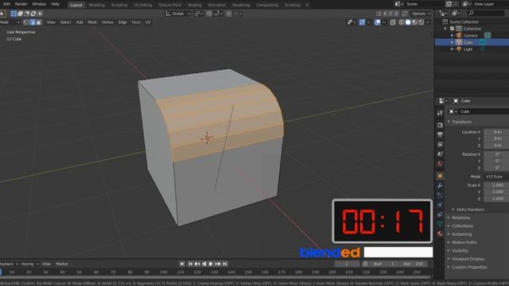This screenshot has width=509, height=286.
Task: Toggle the Collection checkbox in outliner
Action: pos(452,29)
